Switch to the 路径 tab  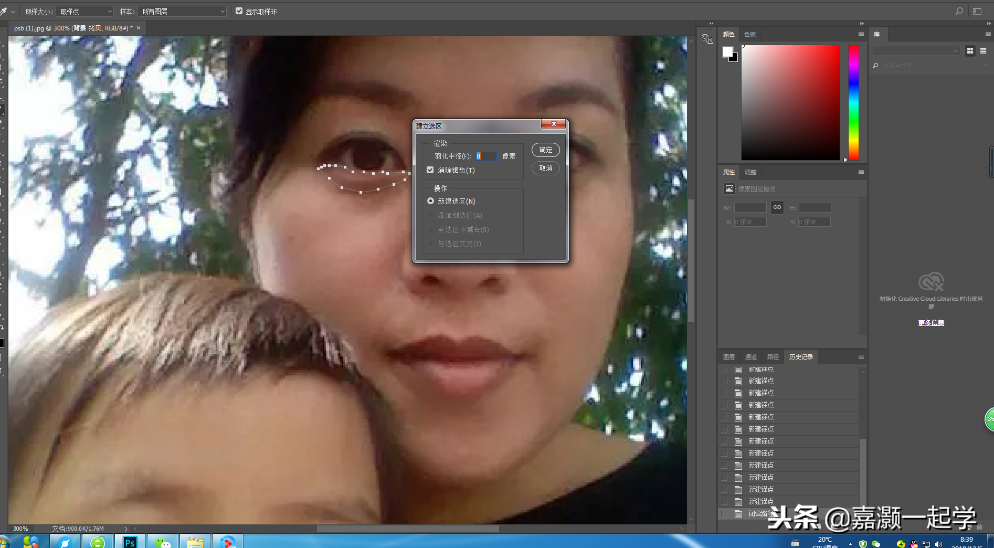tap(773, 357)
